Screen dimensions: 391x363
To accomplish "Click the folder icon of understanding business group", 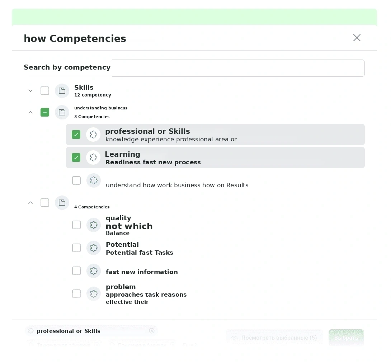I will click(x=62, y=112).
